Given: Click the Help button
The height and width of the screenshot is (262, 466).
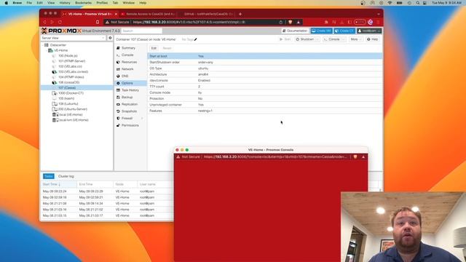Looking at the screenshot, I should pos(372,39).
